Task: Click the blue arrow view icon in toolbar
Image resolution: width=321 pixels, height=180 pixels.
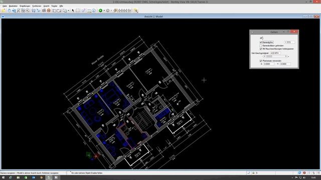Action: (14, 10)
